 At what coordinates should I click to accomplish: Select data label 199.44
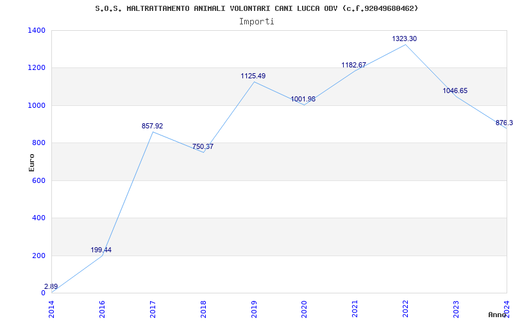click(x=101, y=250)
